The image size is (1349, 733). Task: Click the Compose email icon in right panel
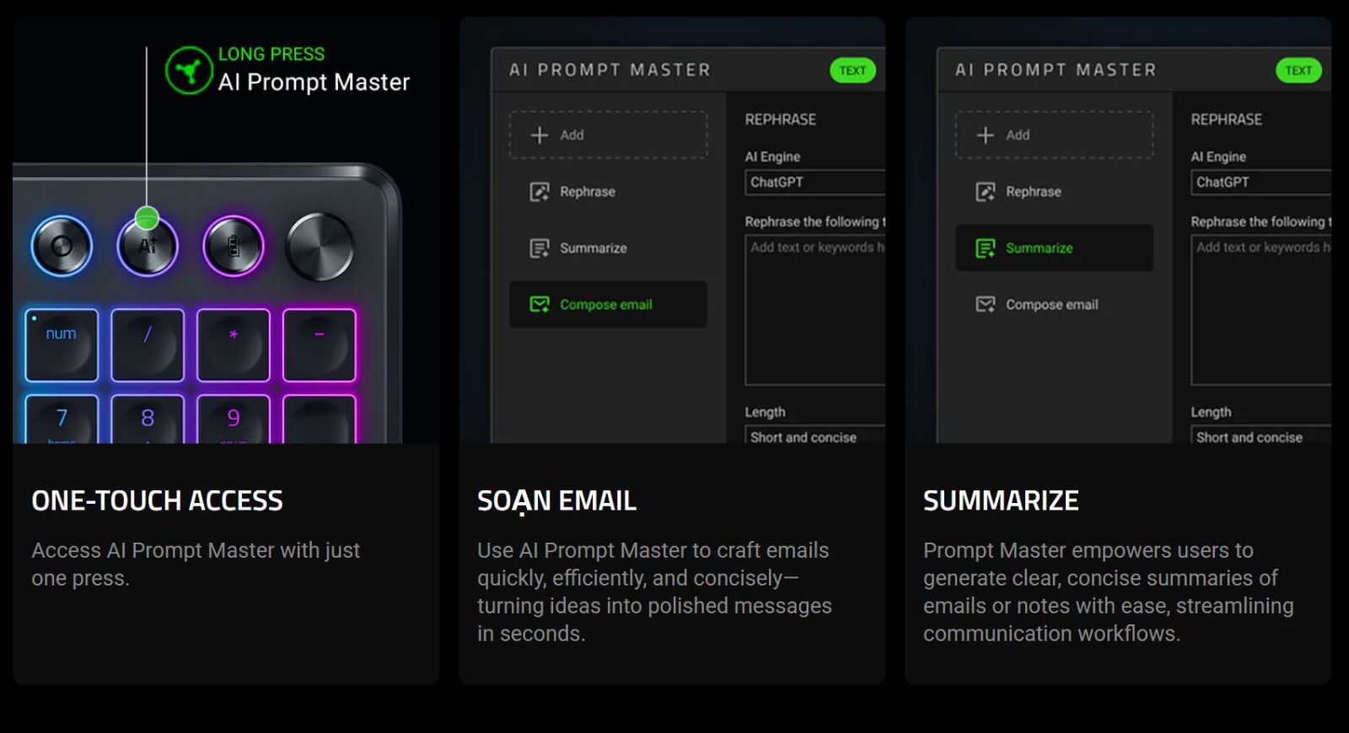(985, 305)
